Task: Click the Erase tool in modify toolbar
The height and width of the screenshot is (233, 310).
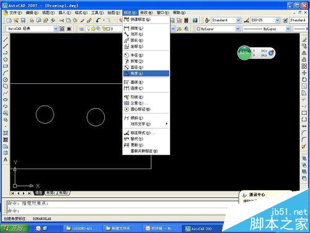Action: pos(304,39)
